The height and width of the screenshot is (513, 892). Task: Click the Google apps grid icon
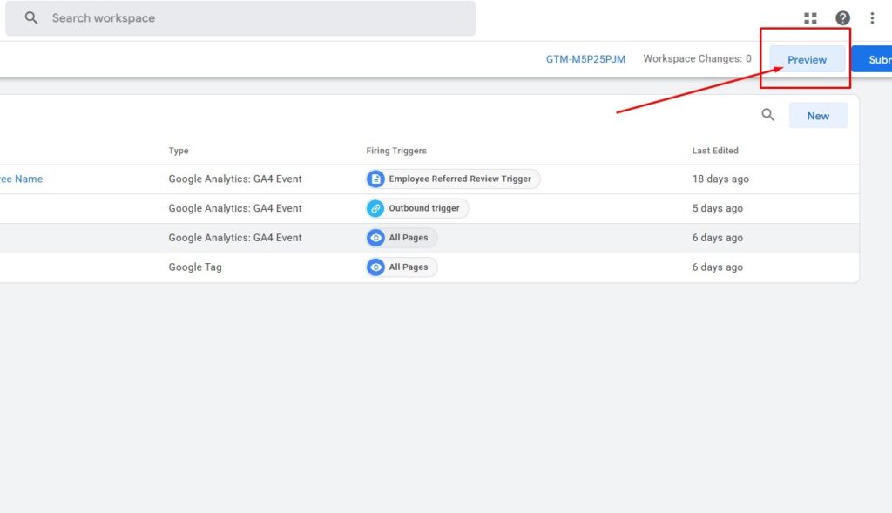click(x=810, y=18)
